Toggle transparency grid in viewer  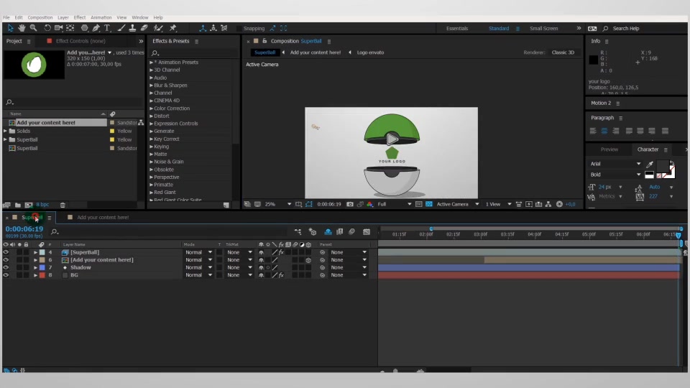click(x=429, y=204)
